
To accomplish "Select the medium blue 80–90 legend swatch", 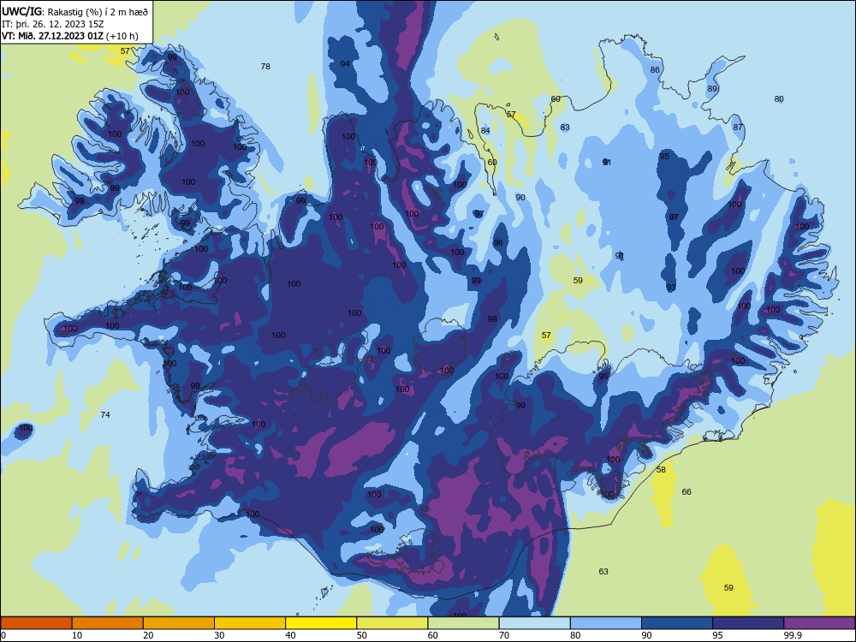I will (606, 623).
